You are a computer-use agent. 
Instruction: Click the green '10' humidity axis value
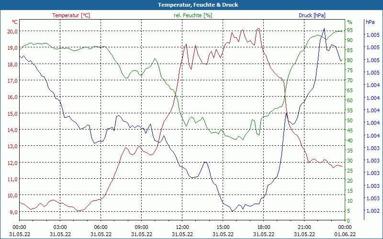[350, 201]
